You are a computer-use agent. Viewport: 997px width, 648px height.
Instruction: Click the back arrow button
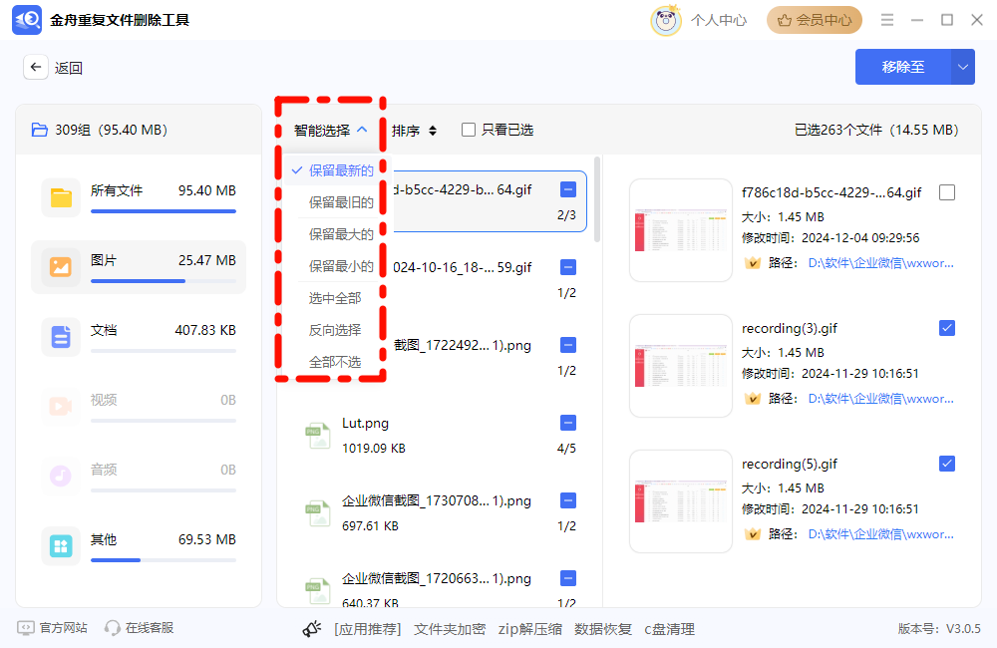point(36,67)
